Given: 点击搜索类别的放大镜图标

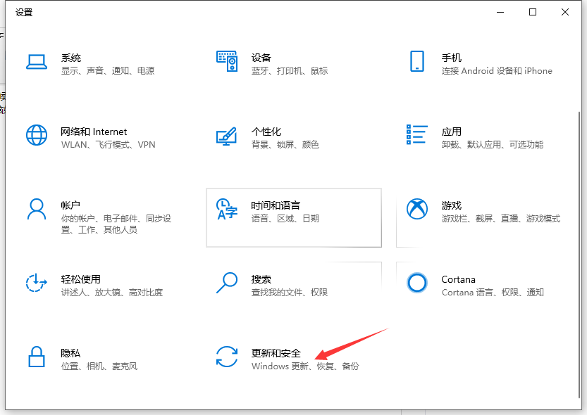Looking at the screenshot, I should pos(227,283).
